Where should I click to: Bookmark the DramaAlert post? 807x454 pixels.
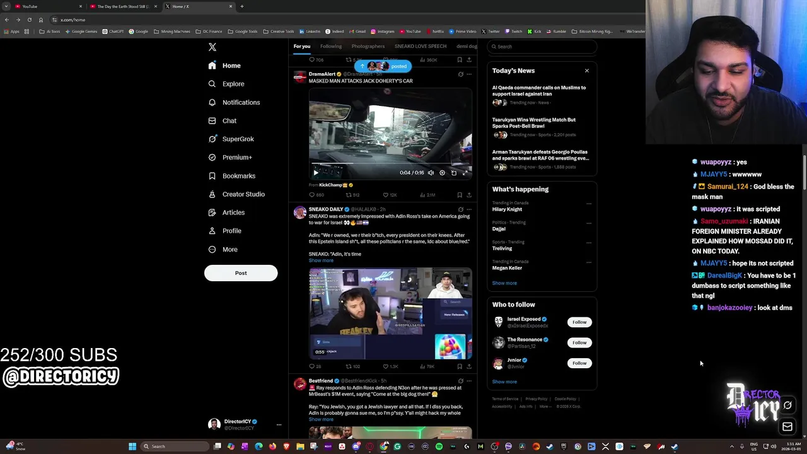click(x=460, y=195)
